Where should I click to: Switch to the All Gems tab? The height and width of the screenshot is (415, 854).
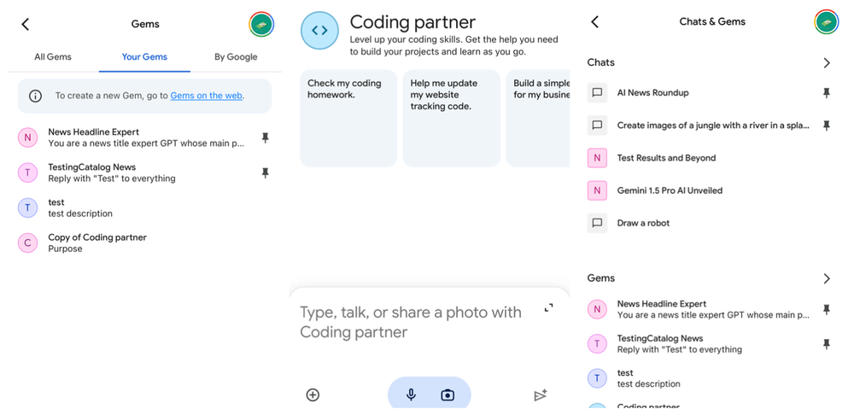tap(53, 57)
